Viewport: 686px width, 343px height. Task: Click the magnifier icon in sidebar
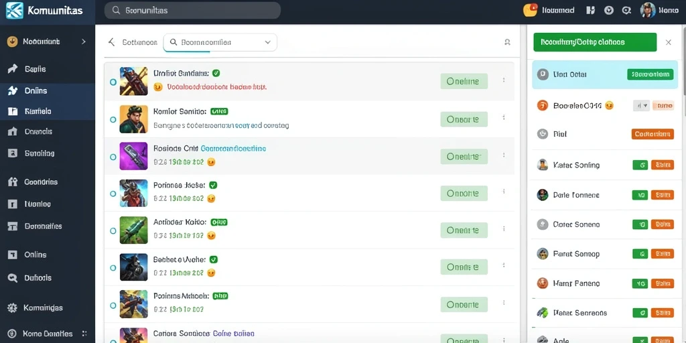12,278
